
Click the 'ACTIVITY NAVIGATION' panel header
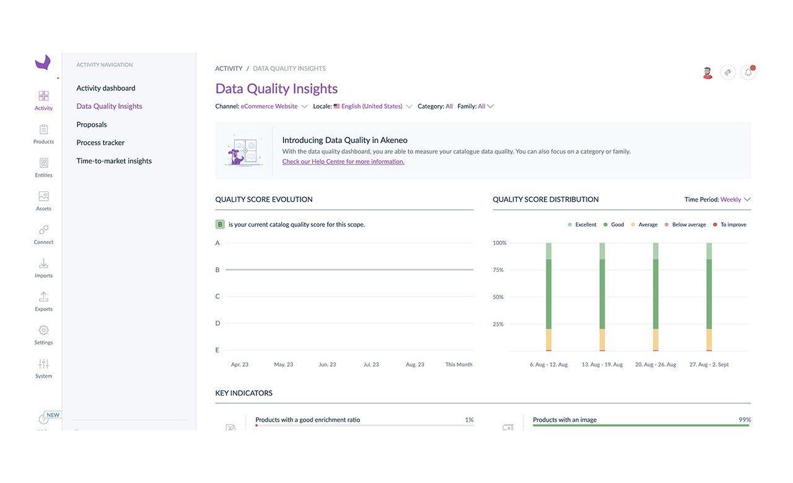coord(105,65)
